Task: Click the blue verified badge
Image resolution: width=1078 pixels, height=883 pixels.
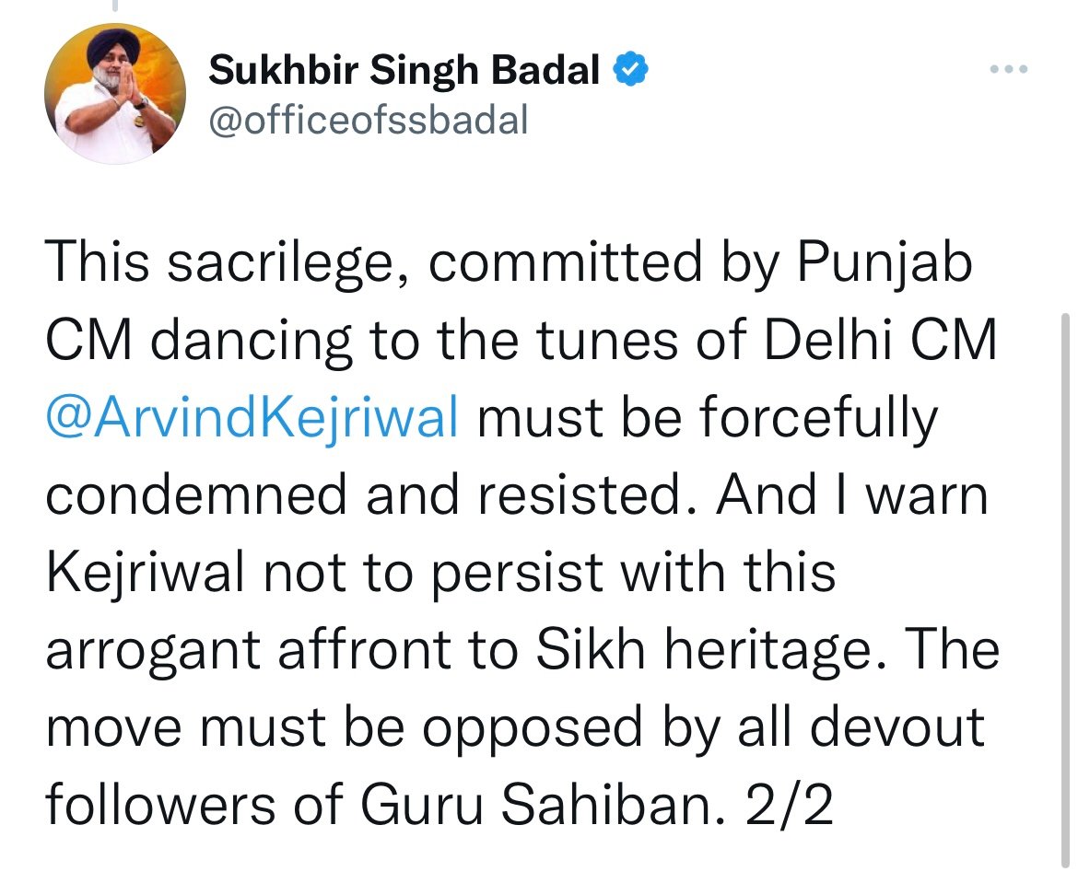Action: click(x=629, y=70)
